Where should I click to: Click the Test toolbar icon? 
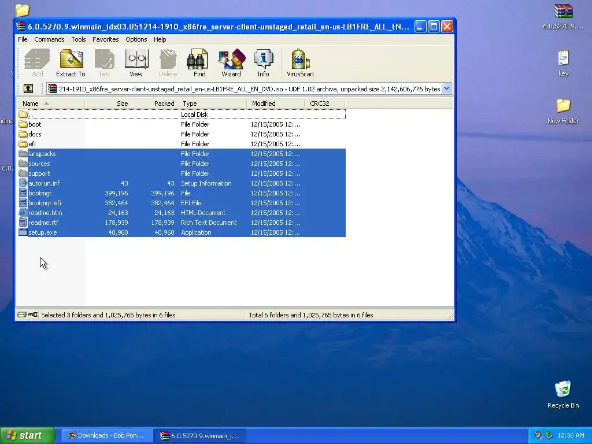105,62
